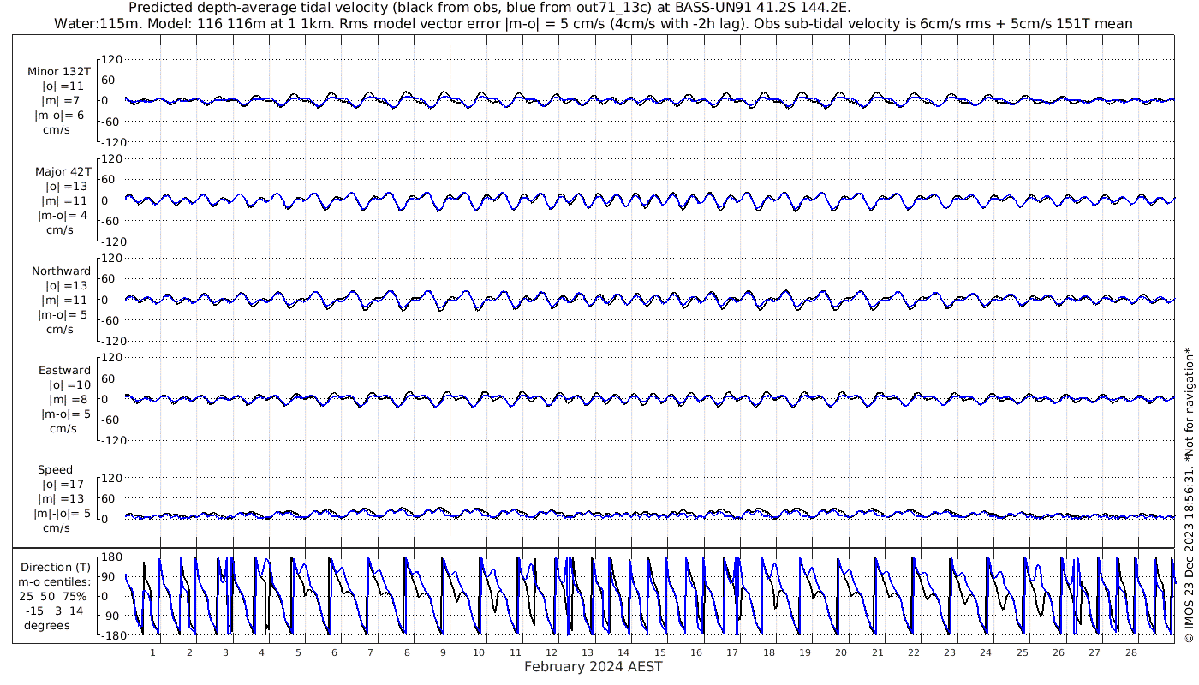Click the '120' y-tick of the Speed panel

point(112,478)
